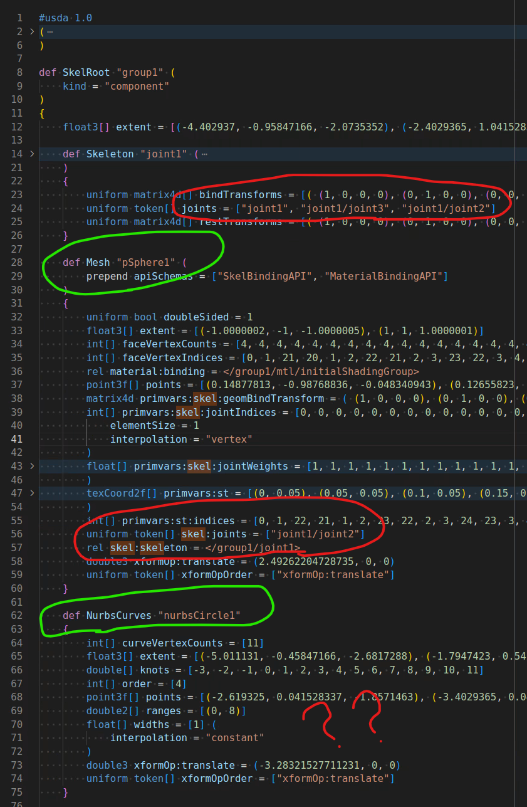
Task: Click skel:skeleton relationship on line 57
Action: pos(149,547)
